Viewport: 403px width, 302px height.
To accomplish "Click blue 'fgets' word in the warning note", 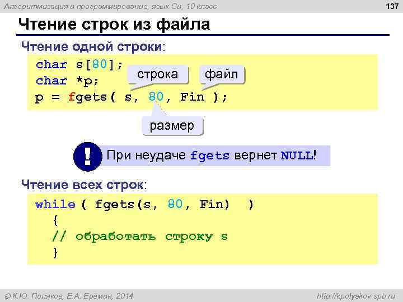I will pos(210,156).
